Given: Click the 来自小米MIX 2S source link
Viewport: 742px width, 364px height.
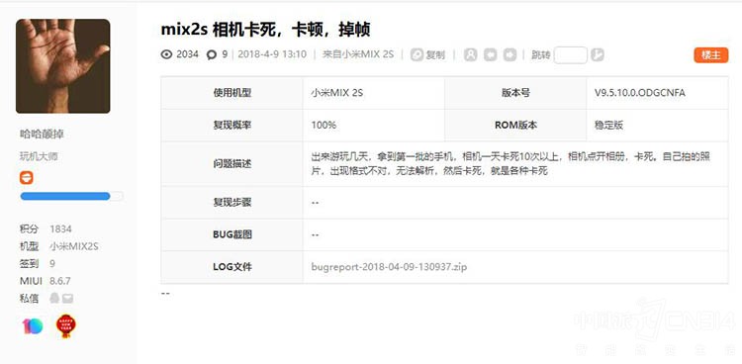Looking at the screenshot, I should 358,54.
